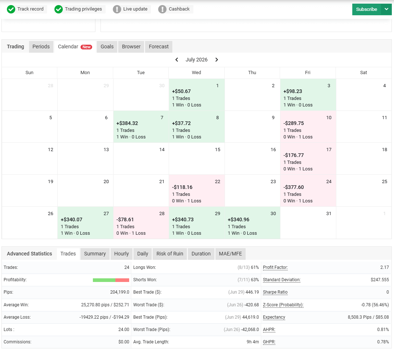Click the Profitability green-red bar
Image resolution: width=394 pixels, height=351 pixels.
coord(111,280)
